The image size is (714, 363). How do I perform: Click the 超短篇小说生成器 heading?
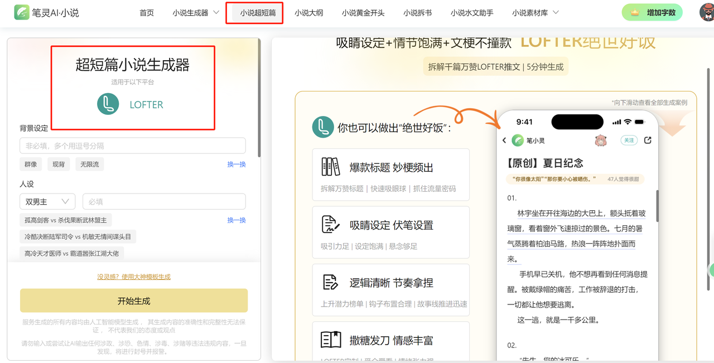coord(133,65)
